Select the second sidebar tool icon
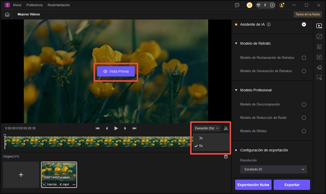Image resolution: width=326 pixels, height=194 pixels. 319,36
